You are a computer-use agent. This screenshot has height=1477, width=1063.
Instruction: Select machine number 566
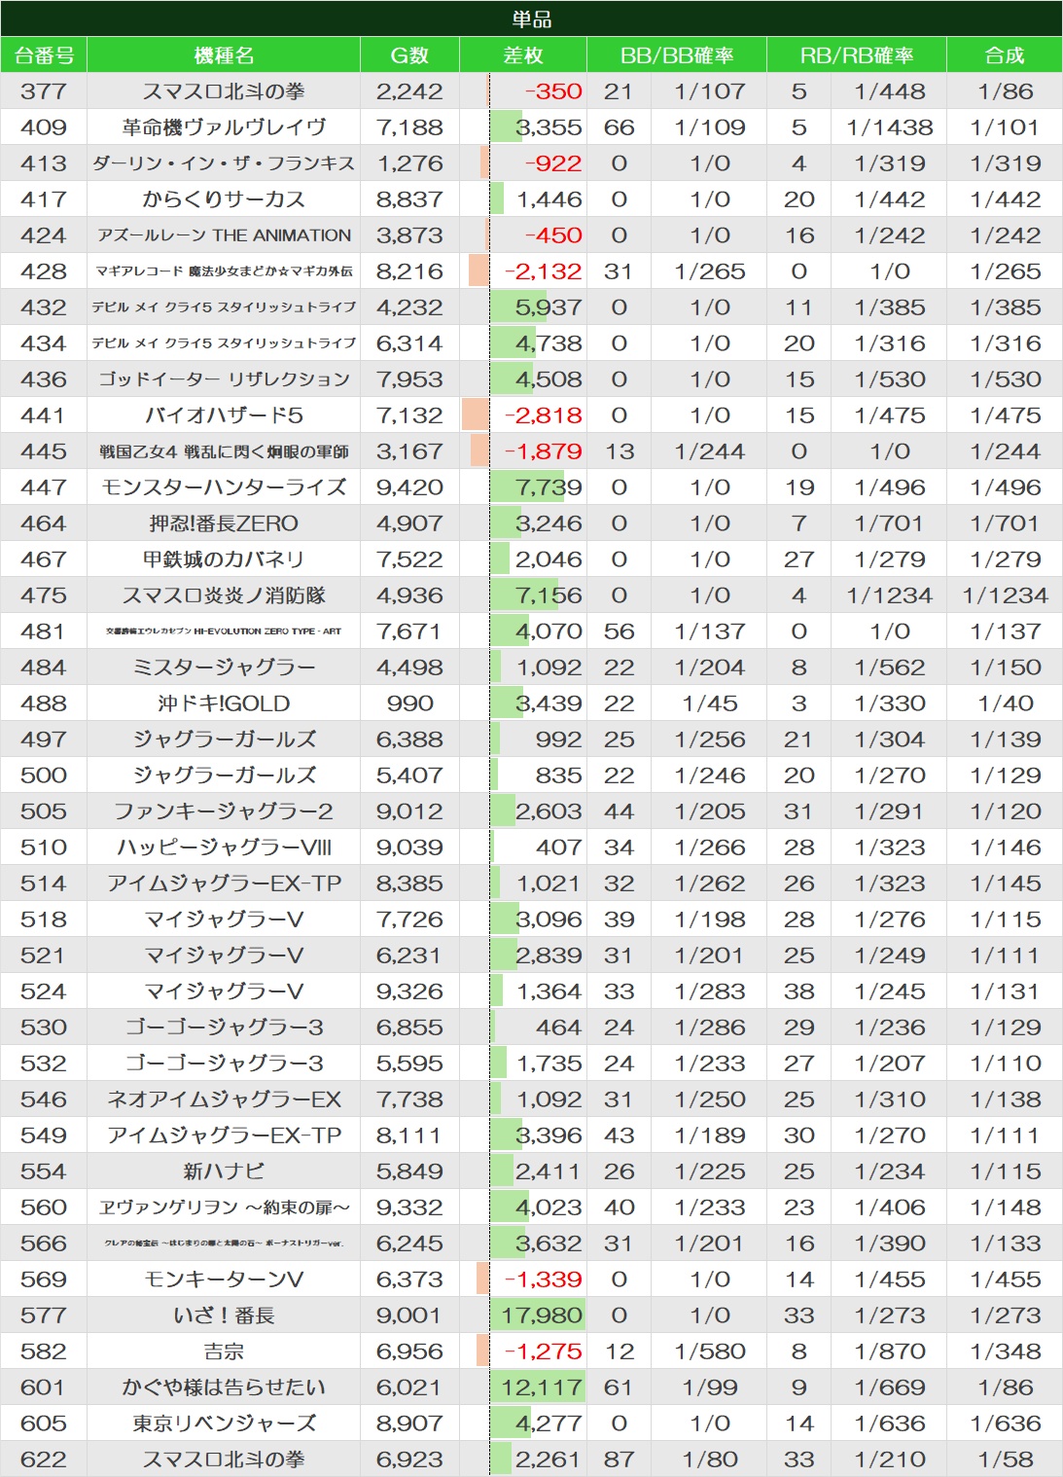coord(44,1243)
